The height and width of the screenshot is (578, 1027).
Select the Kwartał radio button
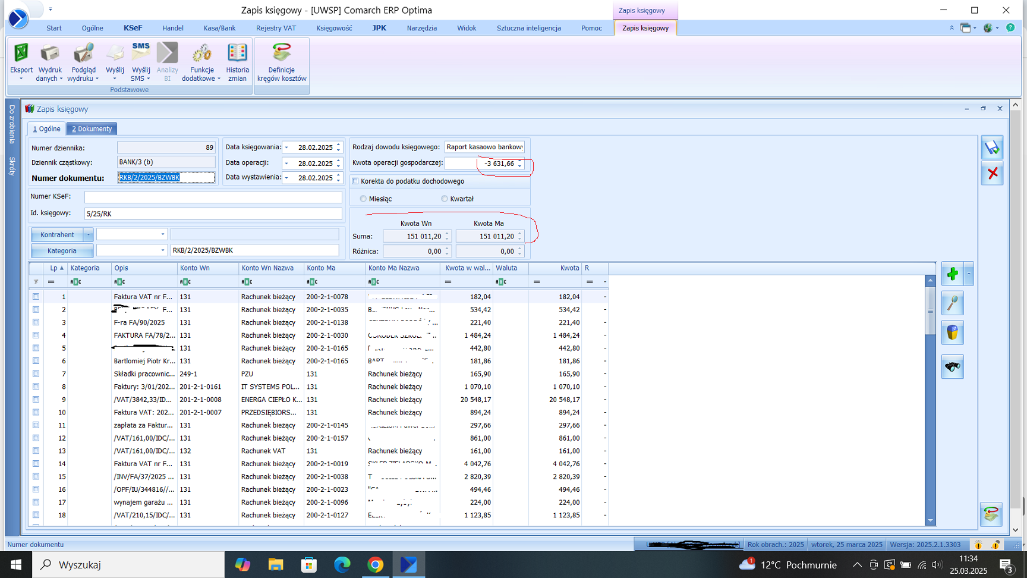[445, 199]
